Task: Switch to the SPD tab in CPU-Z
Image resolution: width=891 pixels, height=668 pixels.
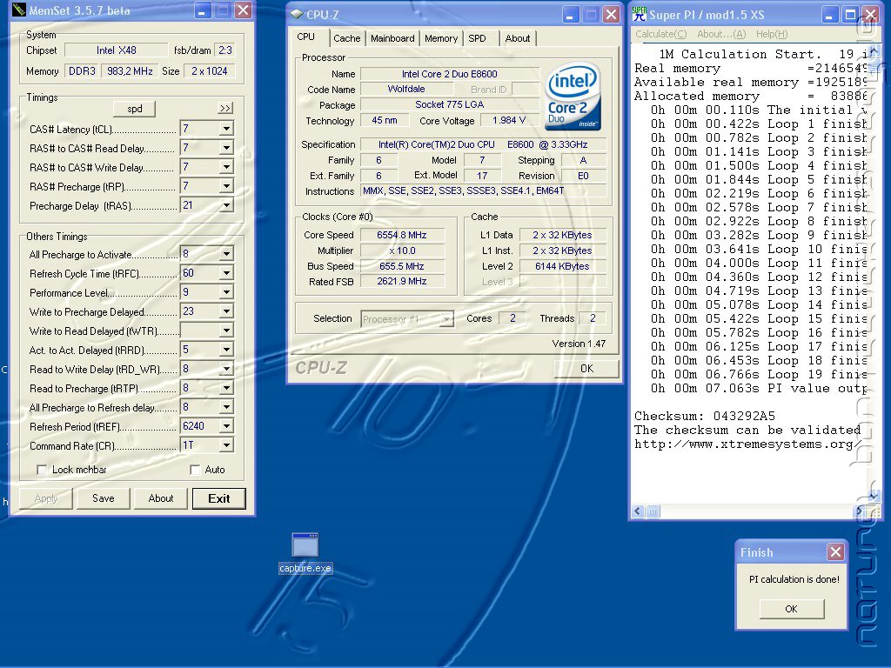Action: click(478, 38)
